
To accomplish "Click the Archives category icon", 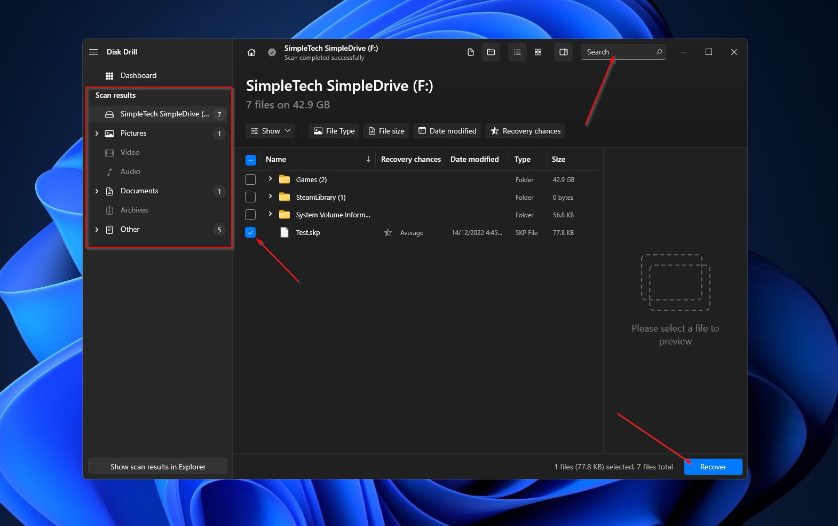I will pos(109,210).
